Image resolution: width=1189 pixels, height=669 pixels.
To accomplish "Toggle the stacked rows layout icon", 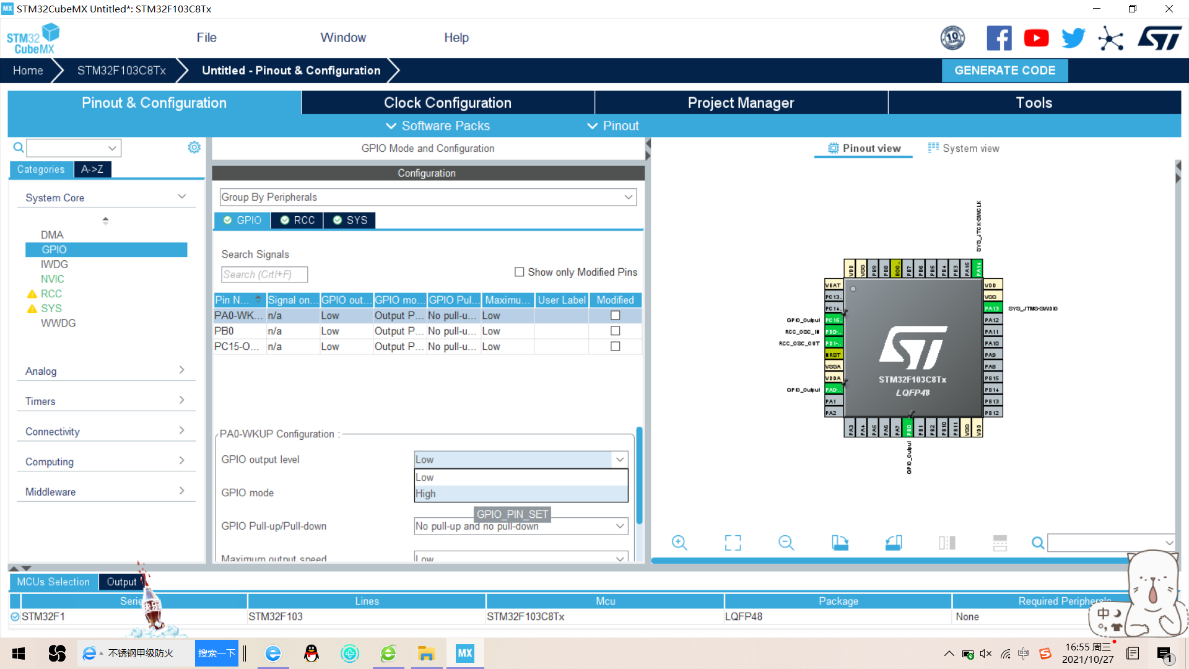I will (x=1000, y=543).
